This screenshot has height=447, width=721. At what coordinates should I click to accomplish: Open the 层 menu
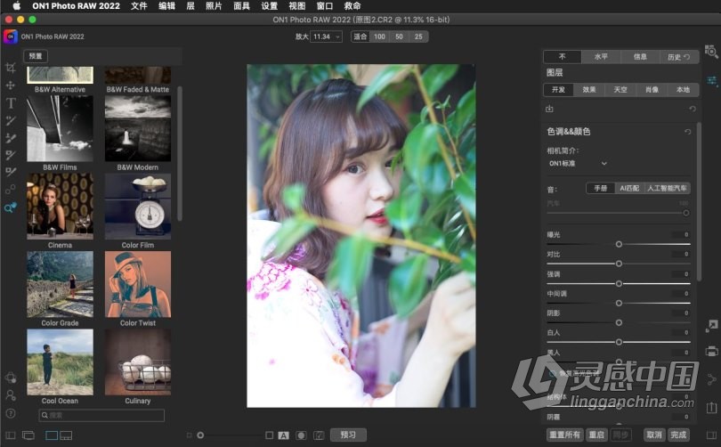190,6
